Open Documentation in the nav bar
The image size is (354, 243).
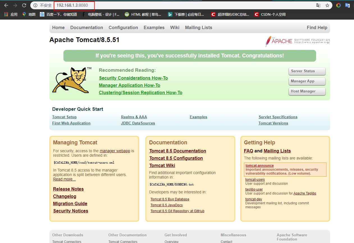point(86,27)
